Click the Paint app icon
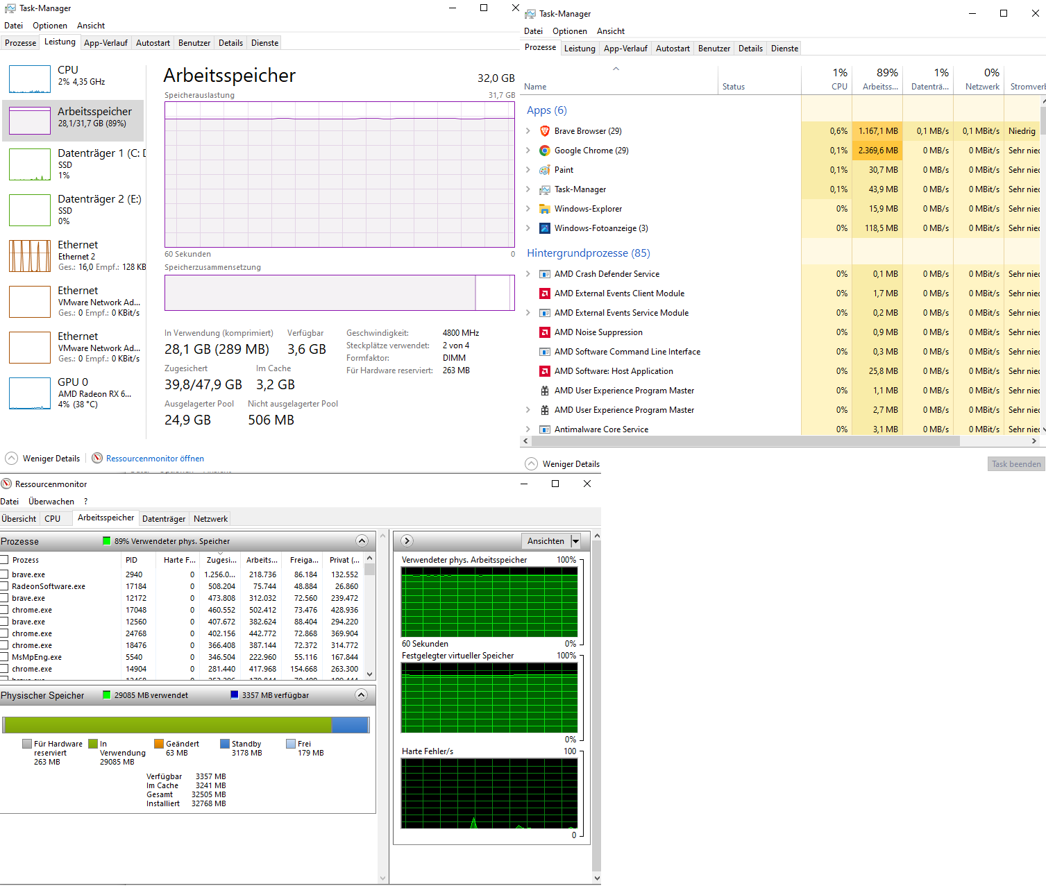This screenshot has width=1046, height=895. pos(545,170)
